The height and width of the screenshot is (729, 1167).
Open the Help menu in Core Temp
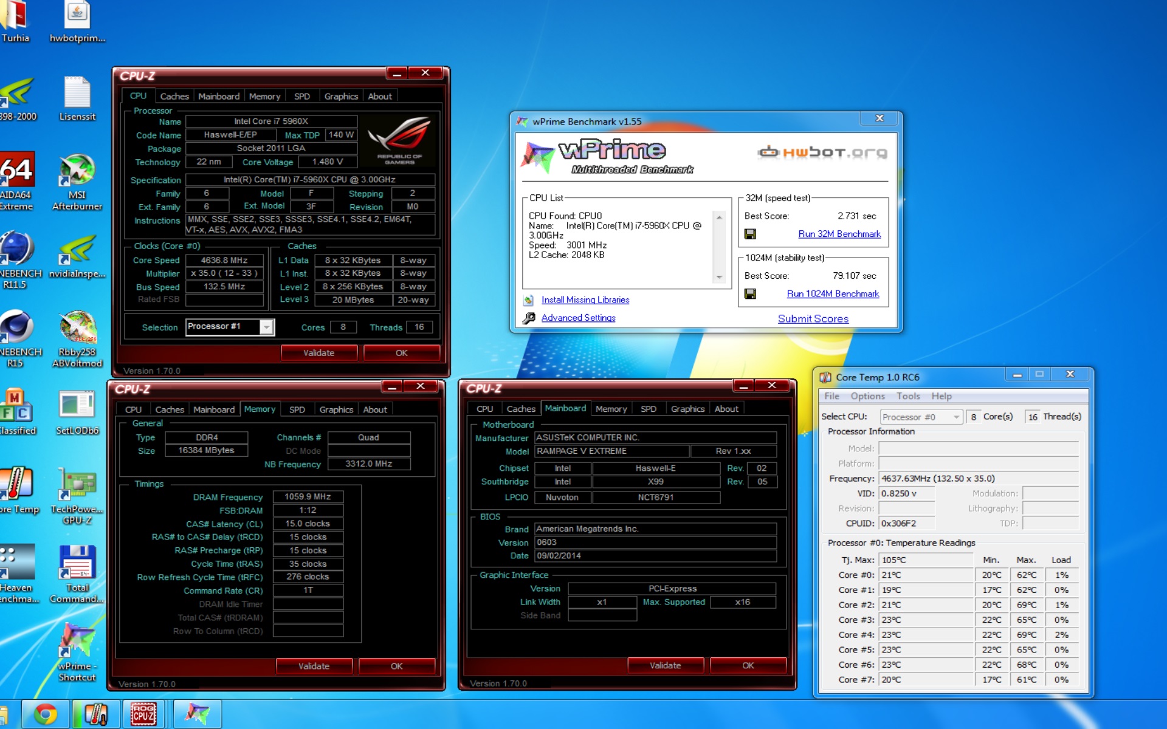(x=942, y=396)
